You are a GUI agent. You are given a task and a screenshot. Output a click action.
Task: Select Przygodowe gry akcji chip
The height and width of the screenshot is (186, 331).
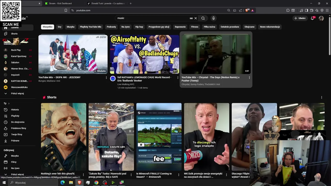159,27
